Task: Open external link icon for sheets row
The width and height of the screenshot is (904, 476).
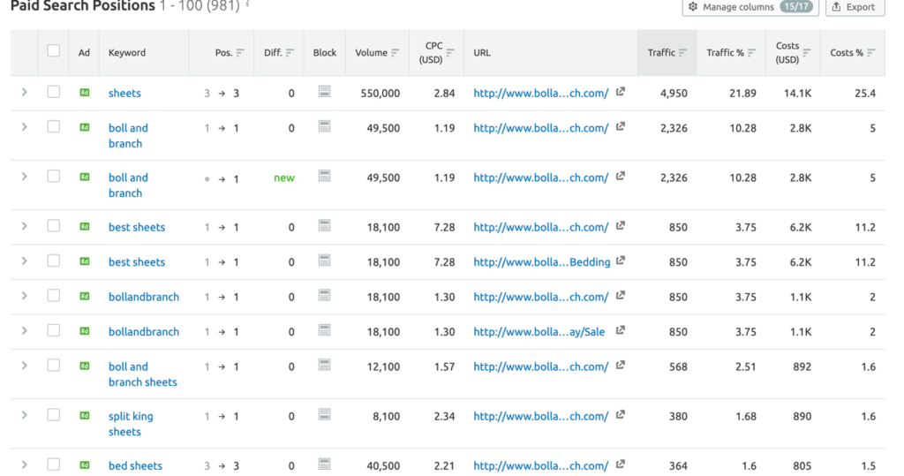Action: [x=621, y=92]
